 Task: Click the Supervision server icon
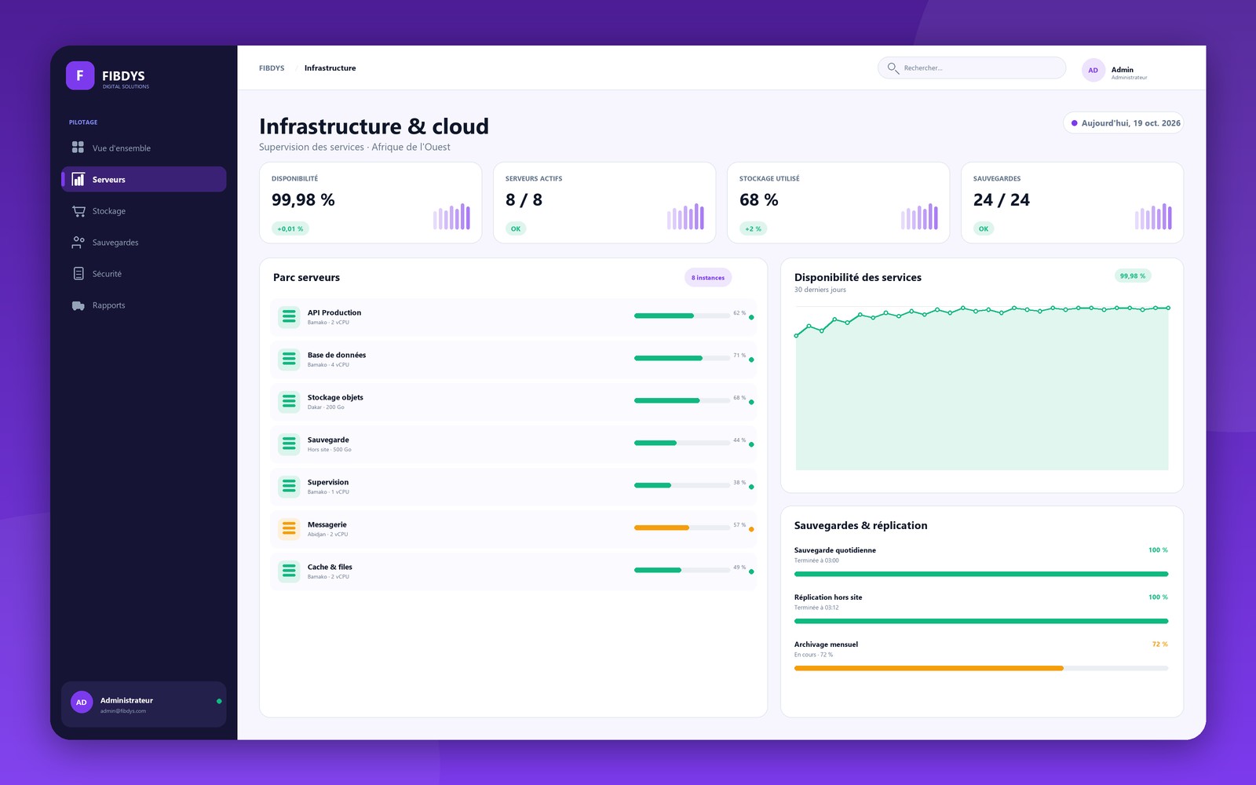click(289, 486)
